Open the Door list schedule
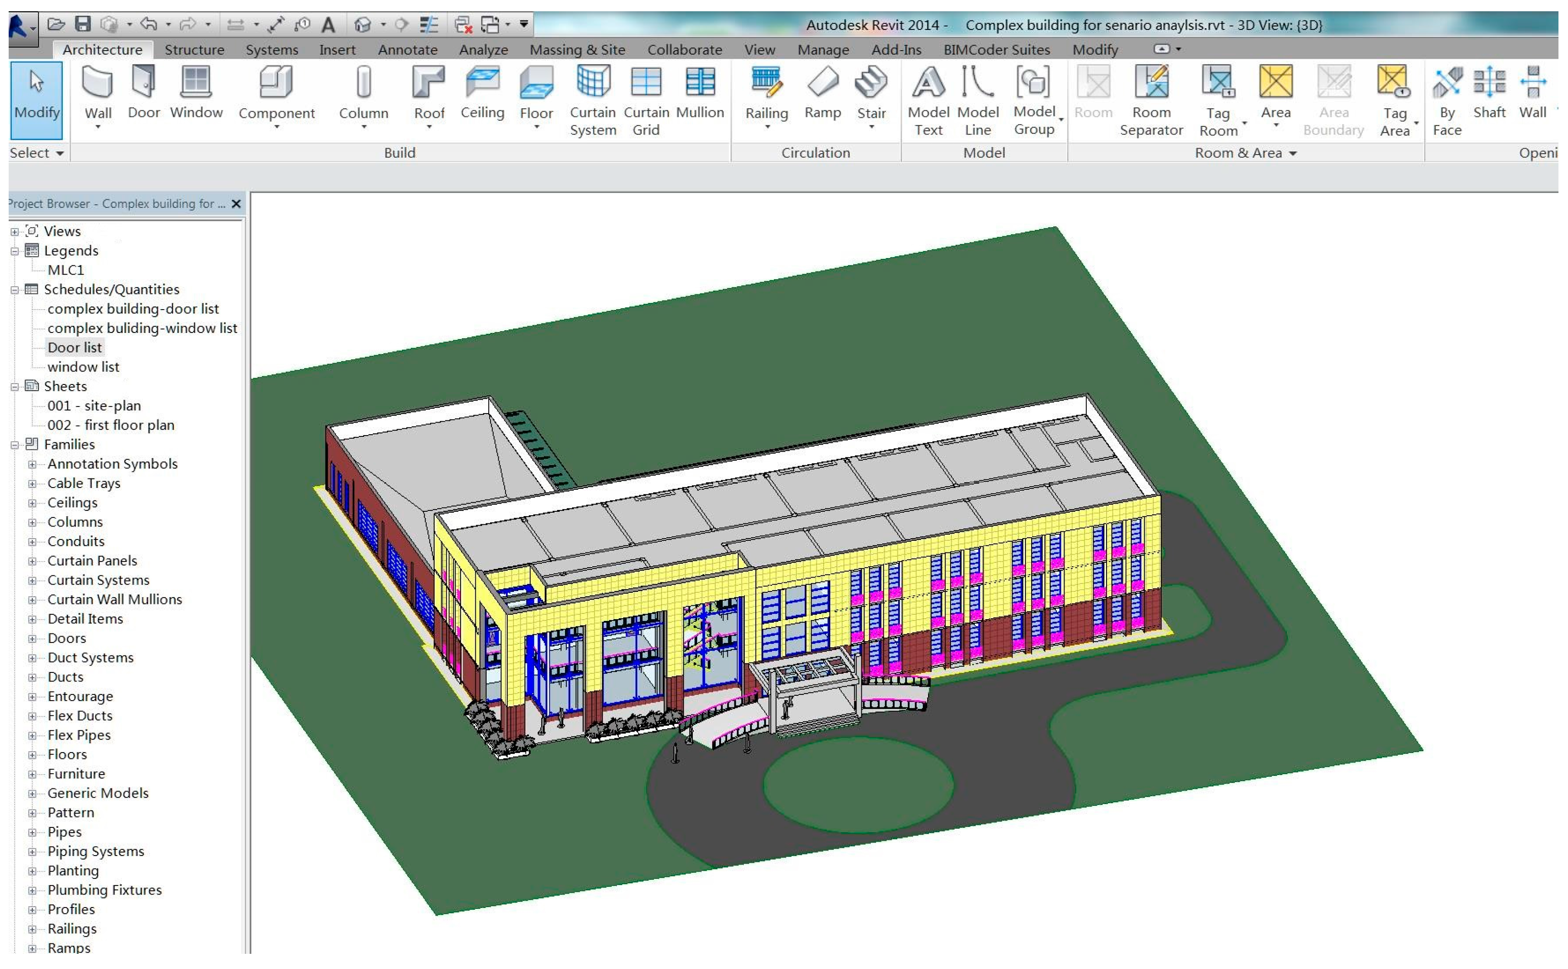 point(75,348)
